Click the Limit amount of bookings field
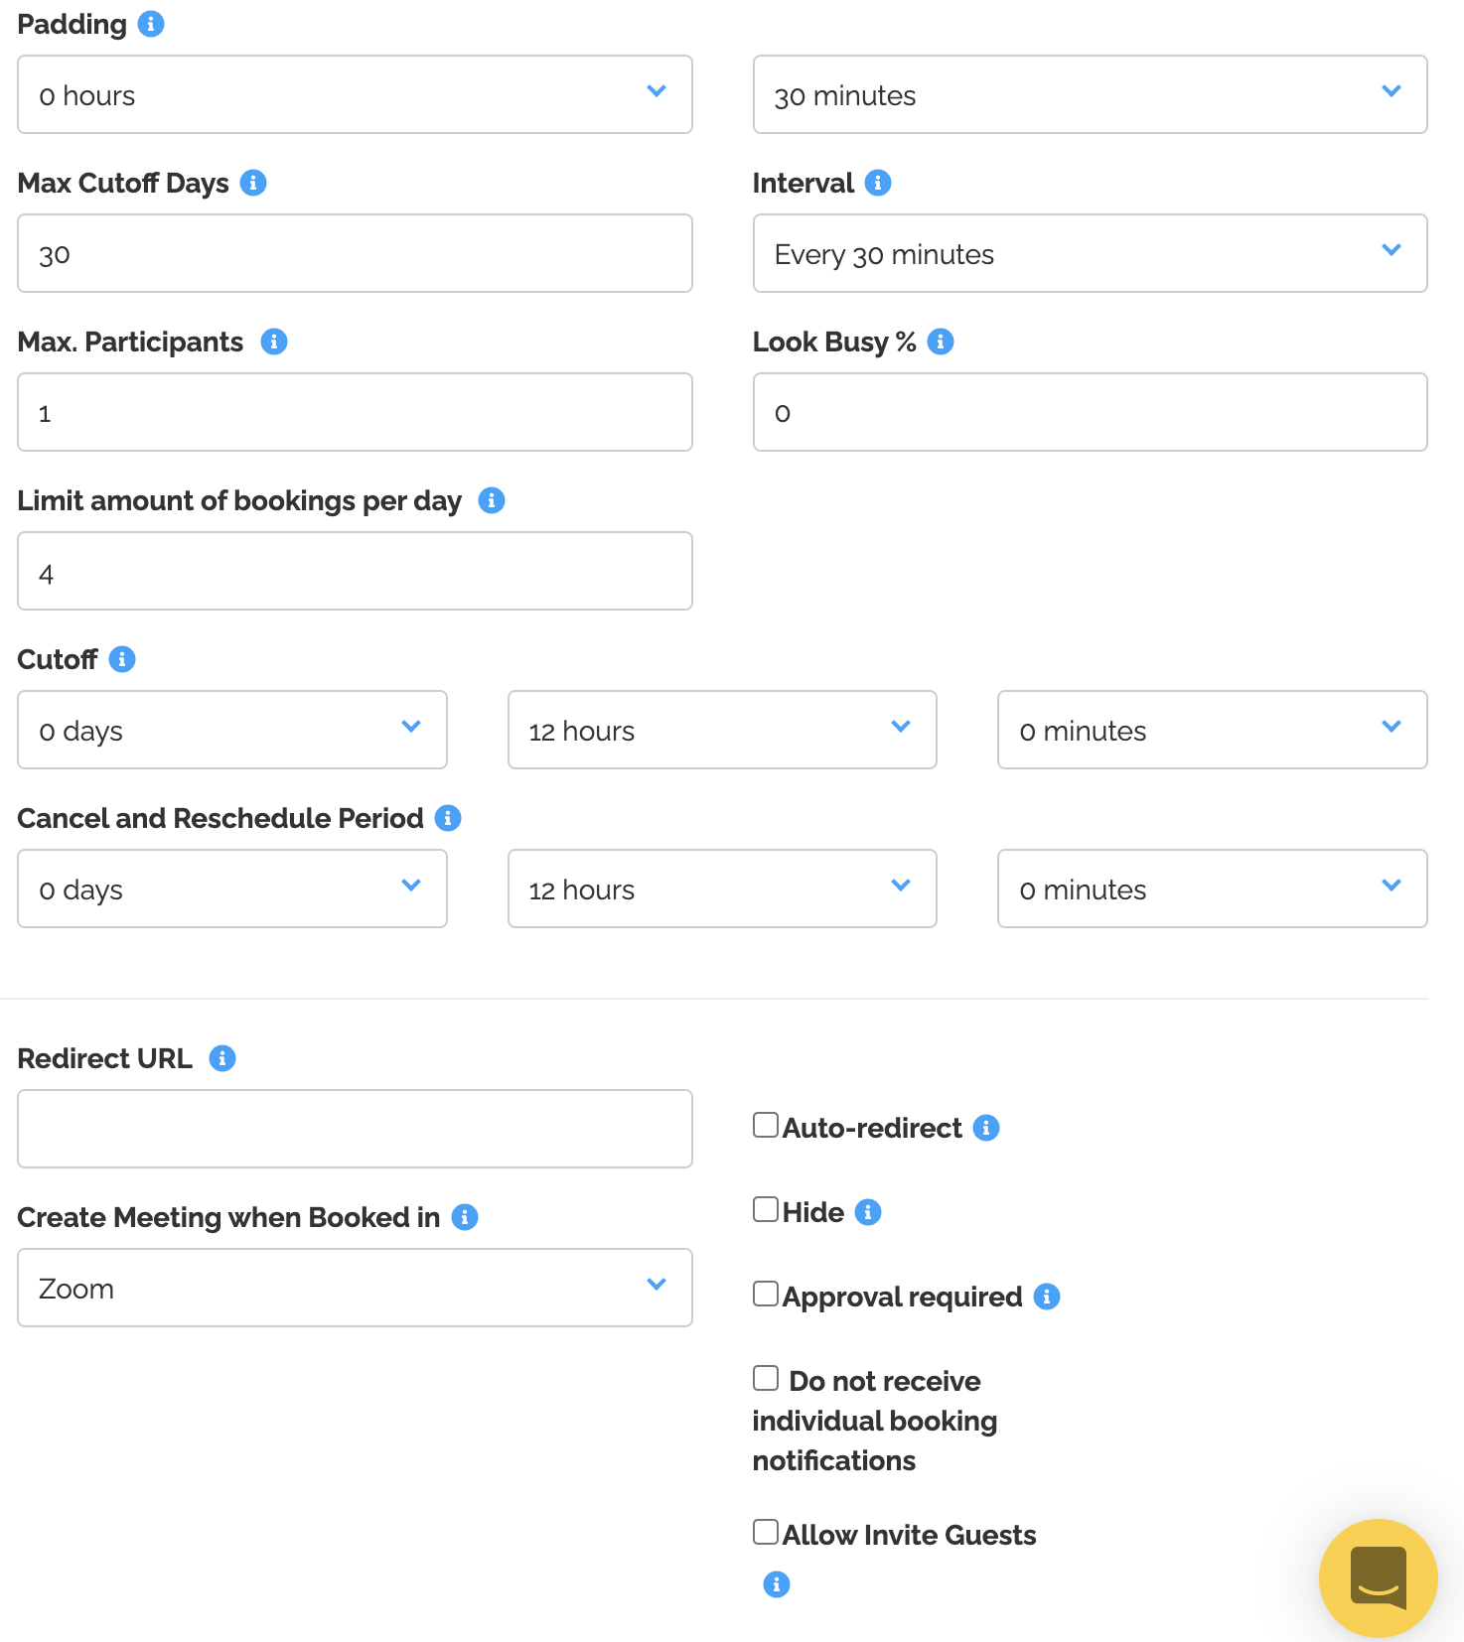 point(355,571)
